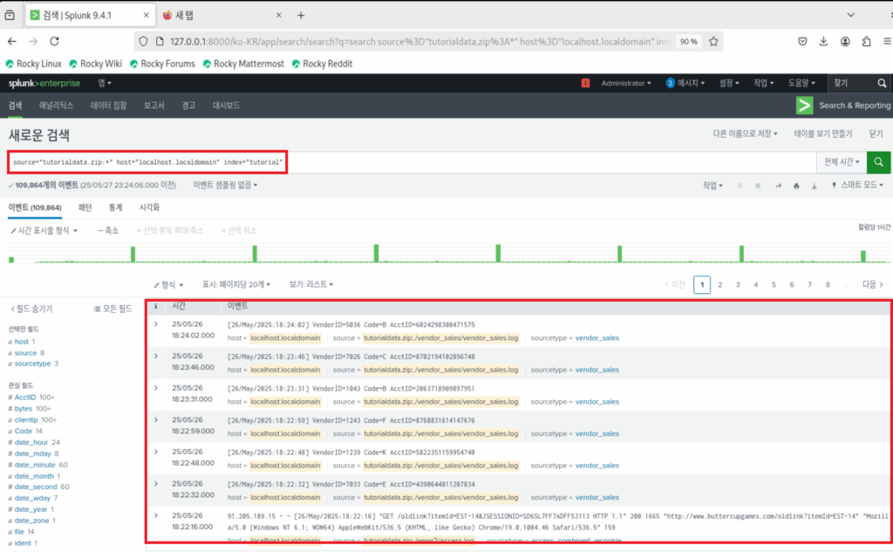Run the search with the green magnifier button

click(878, 162)
